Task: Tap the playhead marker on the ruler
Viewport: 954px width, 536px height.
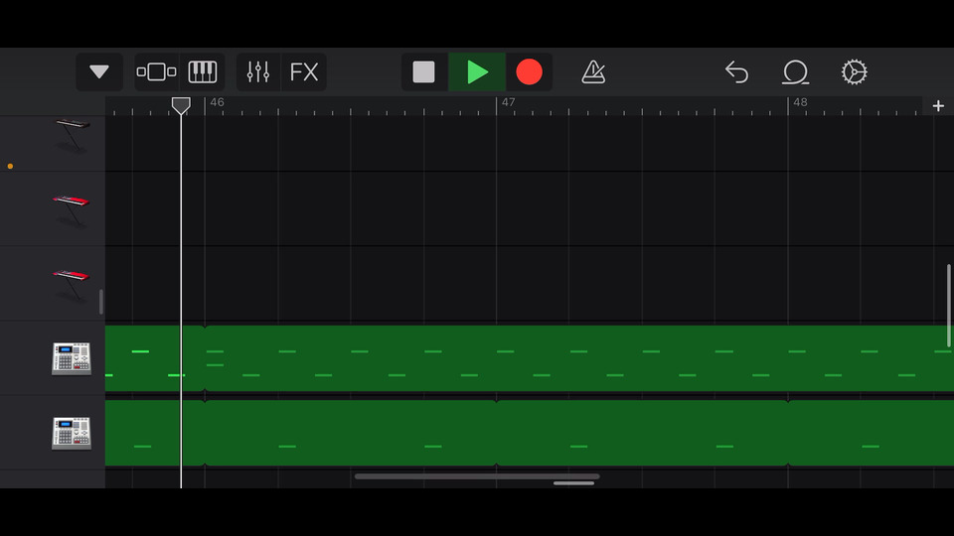Action: 181,106
